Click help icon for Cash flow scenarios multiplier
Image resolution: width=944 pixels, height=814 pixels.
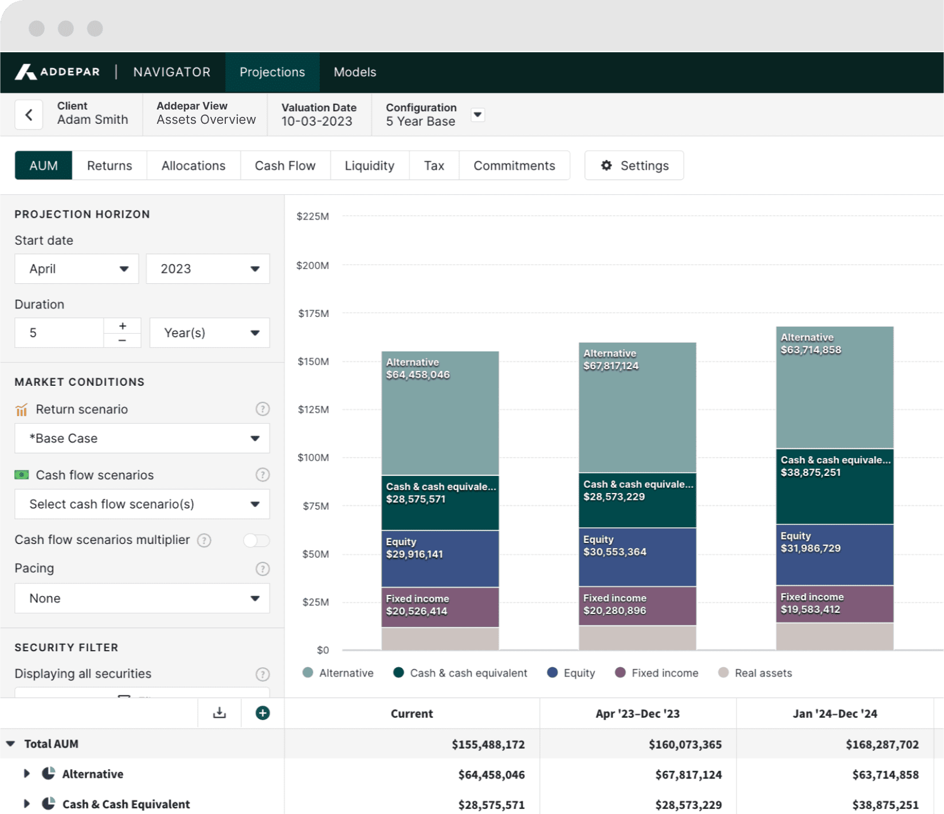pos(204,541)
